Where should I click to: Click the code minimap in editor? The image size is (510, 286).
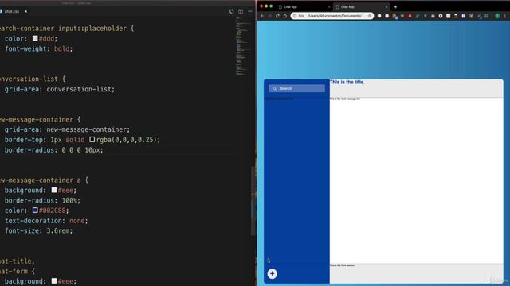tap(243, 46)
